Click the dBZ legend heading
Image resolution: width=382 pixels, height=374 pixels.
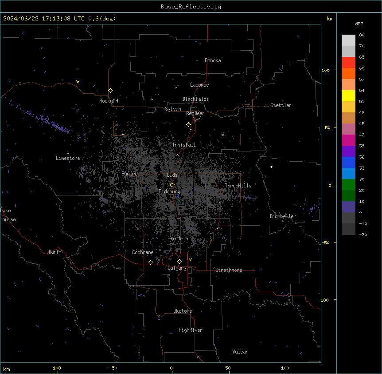click(359, 24)
